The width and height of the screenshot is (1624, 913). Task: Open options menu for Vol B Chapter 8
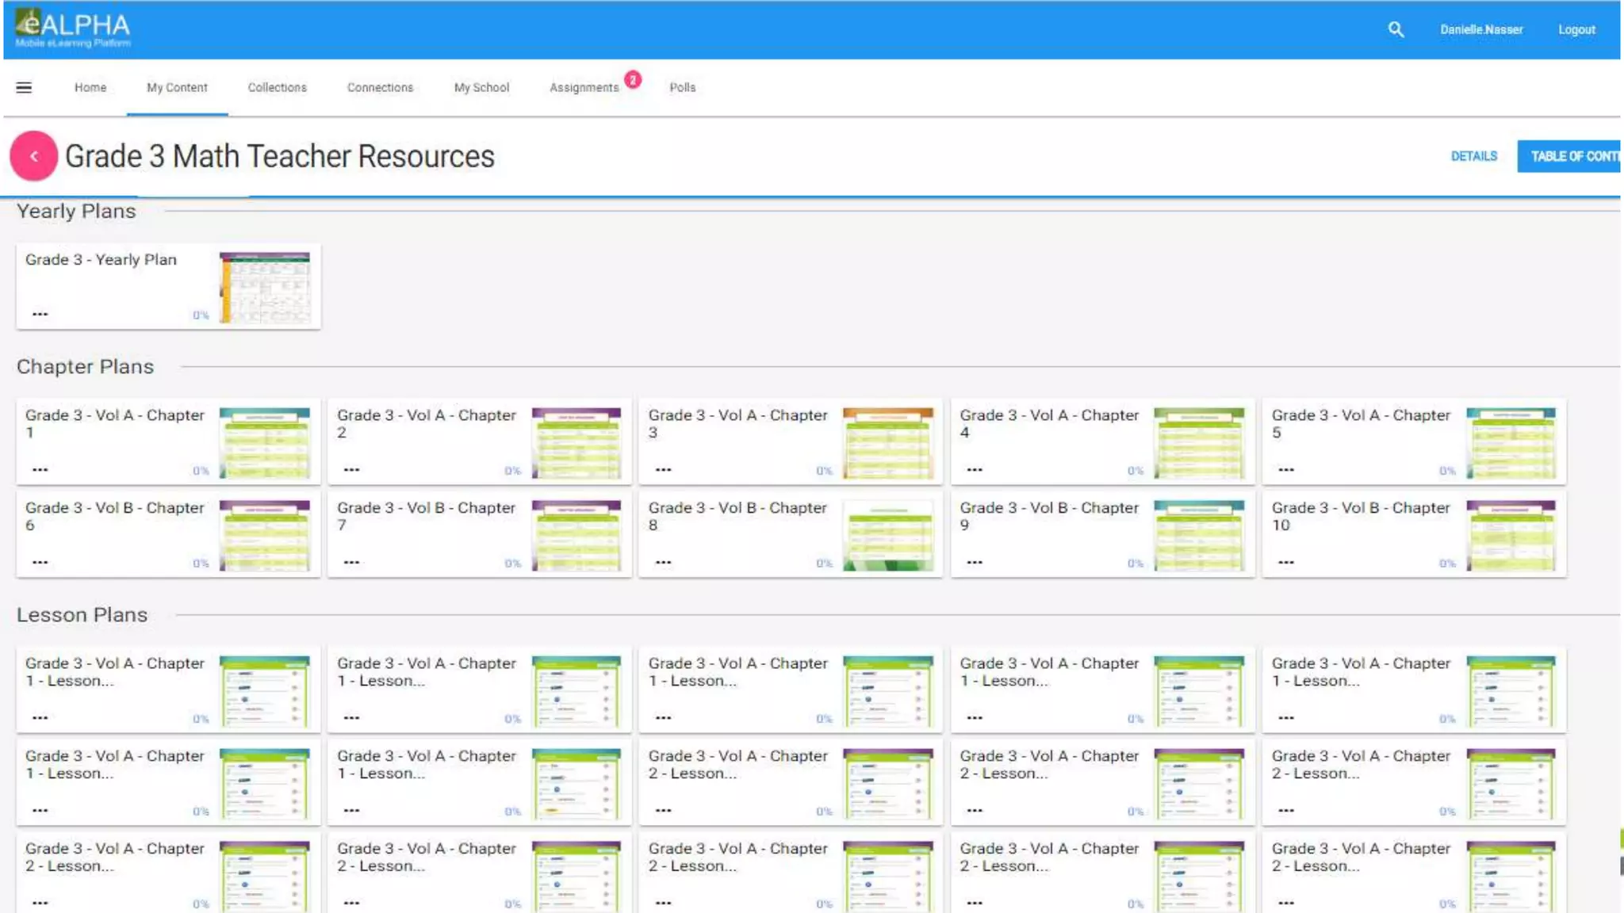(x=664, y=562)
